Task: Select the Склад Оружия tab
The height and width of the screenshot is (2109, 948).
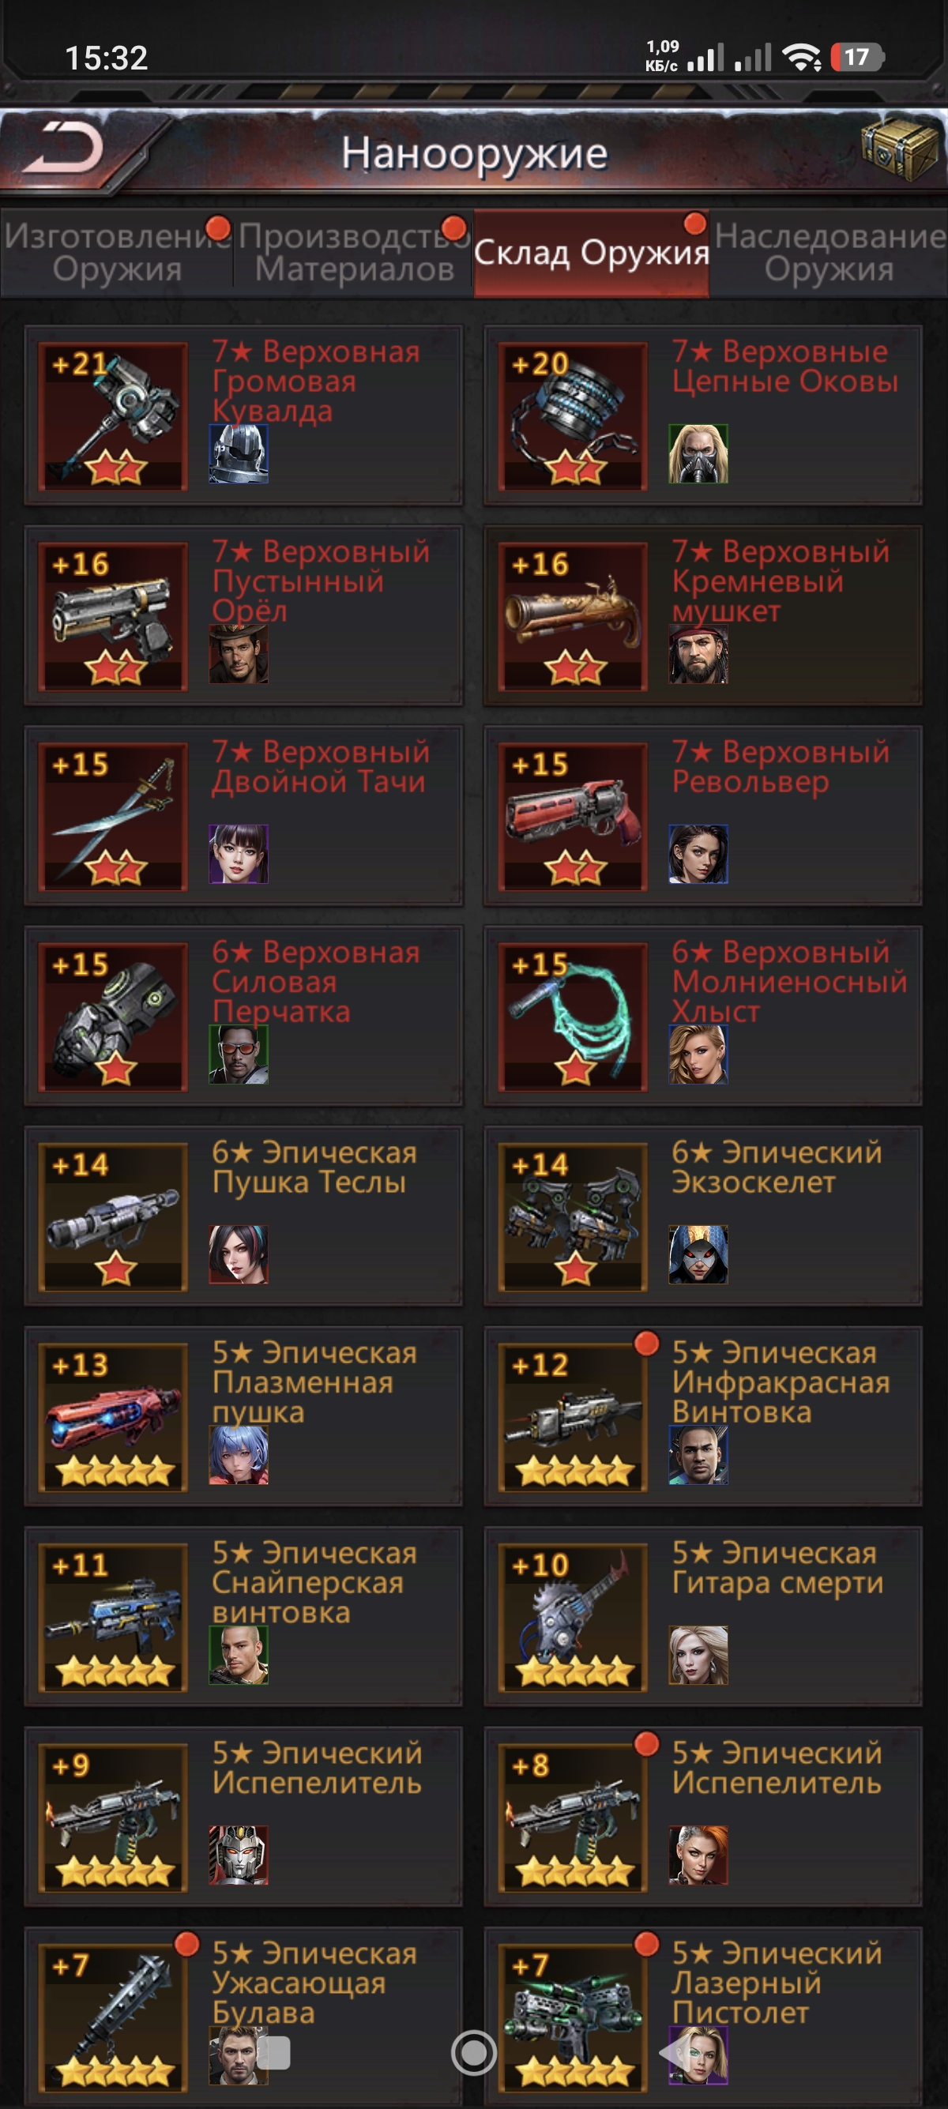Action: coord(591,252)
